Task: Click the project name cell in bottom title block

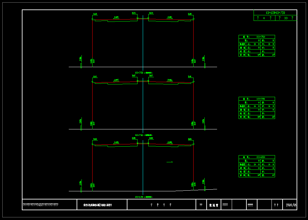Action: [x=102, y=205]
